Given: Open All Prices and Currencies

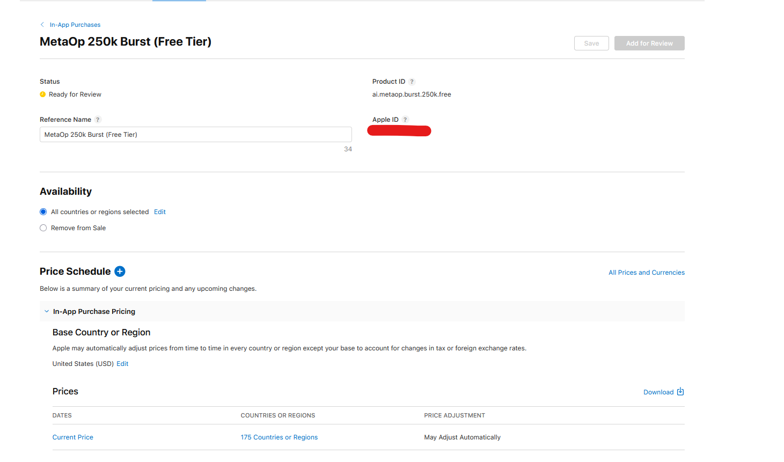Looking at the screenshot, I should [647, 273].
